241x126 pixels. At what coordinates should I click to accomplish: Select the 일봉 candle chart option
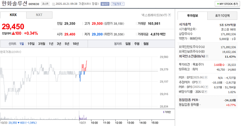[x=128, y=44]
